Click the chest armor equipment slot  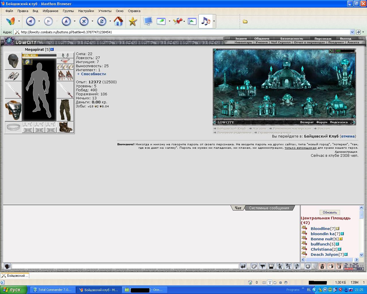13,110
